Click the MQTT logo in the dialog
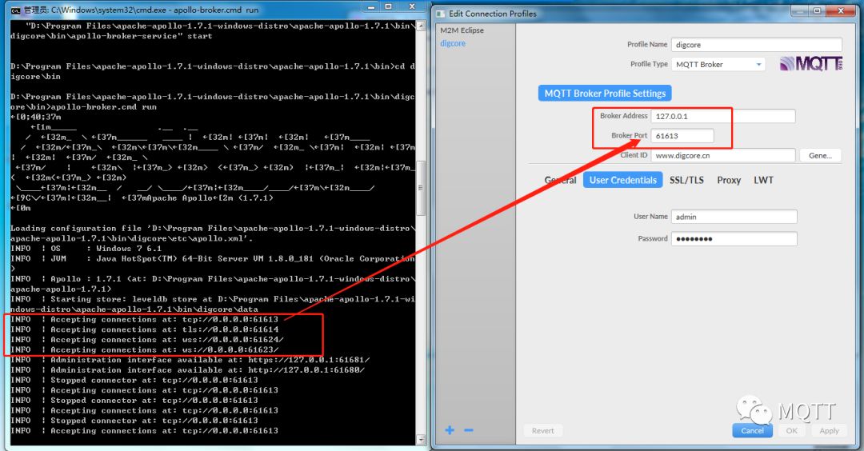The width and height of the screenshot is (864, 451). 811,63
